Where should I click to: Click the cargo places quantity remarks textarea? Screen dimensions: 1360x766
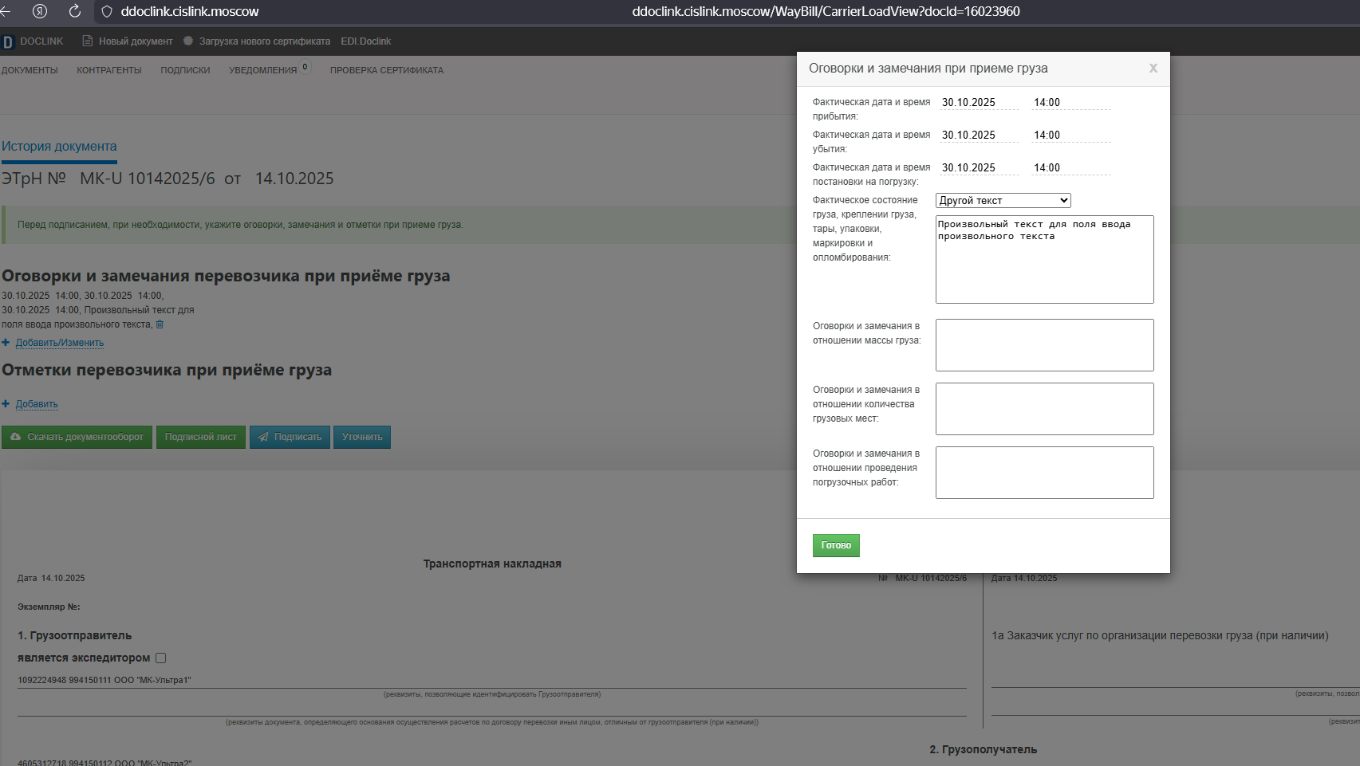click(x=1045, y=409)
